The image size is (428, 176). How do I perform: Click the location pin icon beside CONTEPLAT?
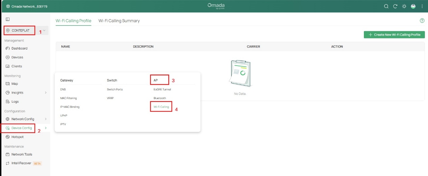pos(8,30)
